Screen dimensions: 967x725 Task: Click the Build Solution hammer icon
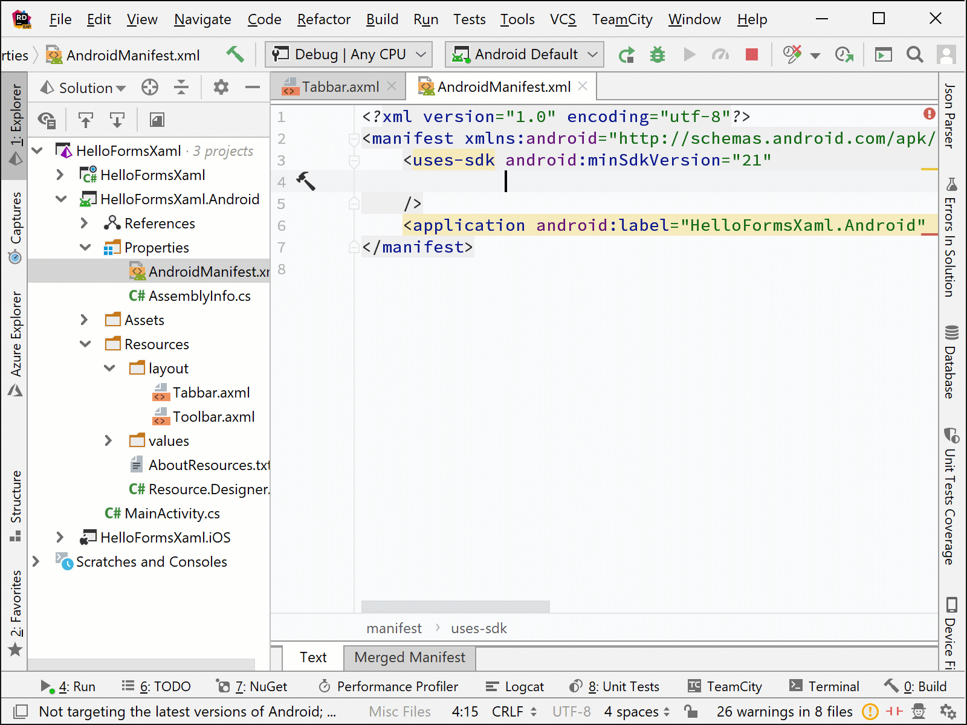[235, 54]
